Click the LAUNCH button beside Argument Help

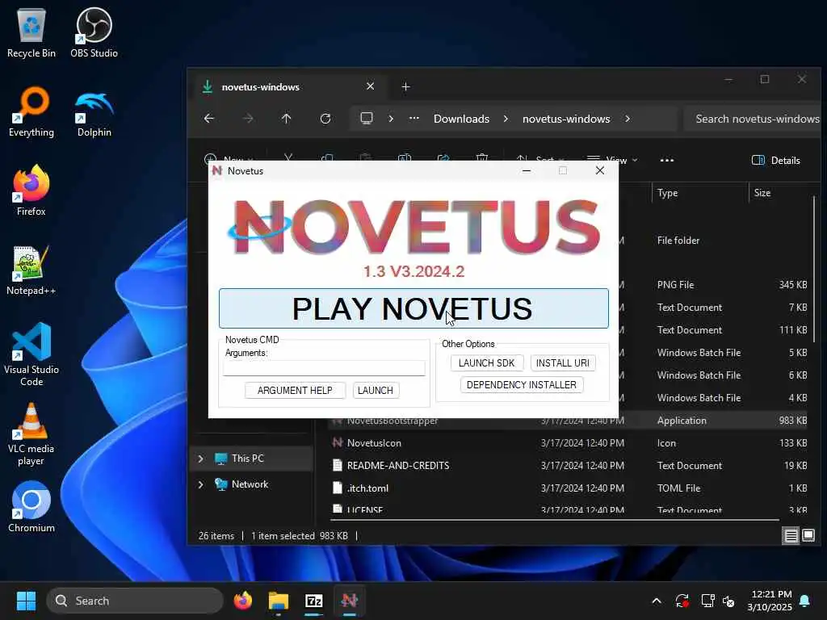point(376,391)
